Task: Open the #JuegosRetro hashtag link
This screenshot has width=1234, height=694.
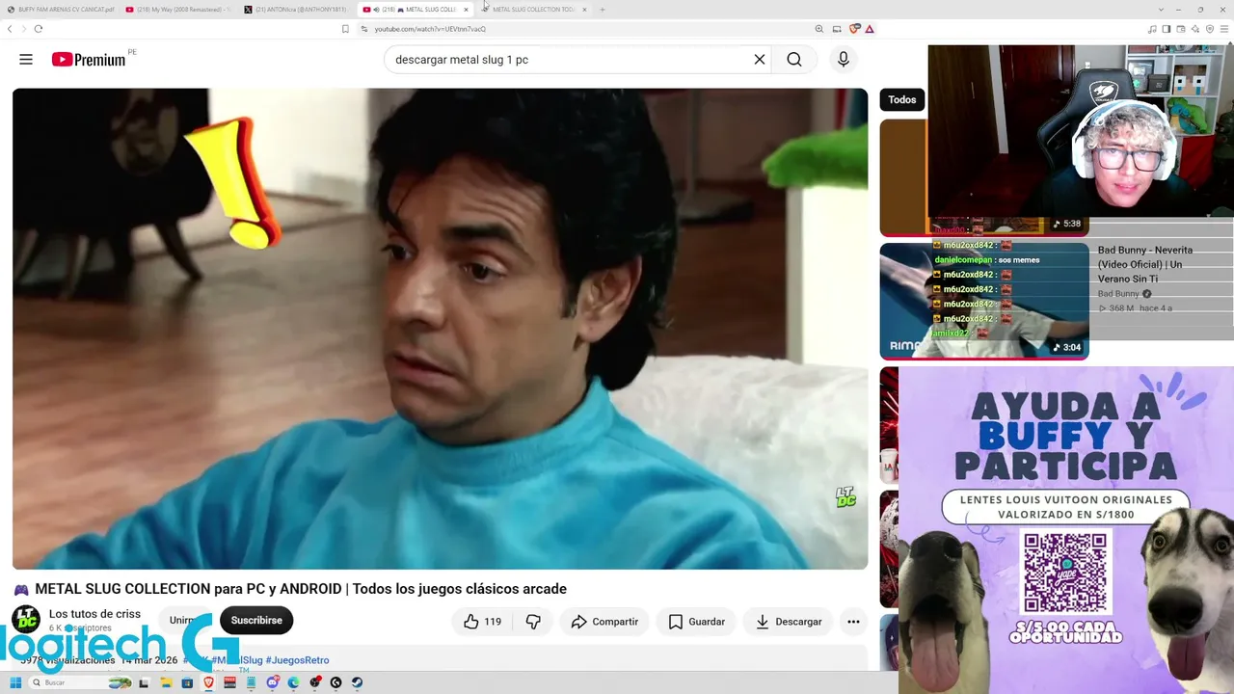Action: click(x=297, y=660)
